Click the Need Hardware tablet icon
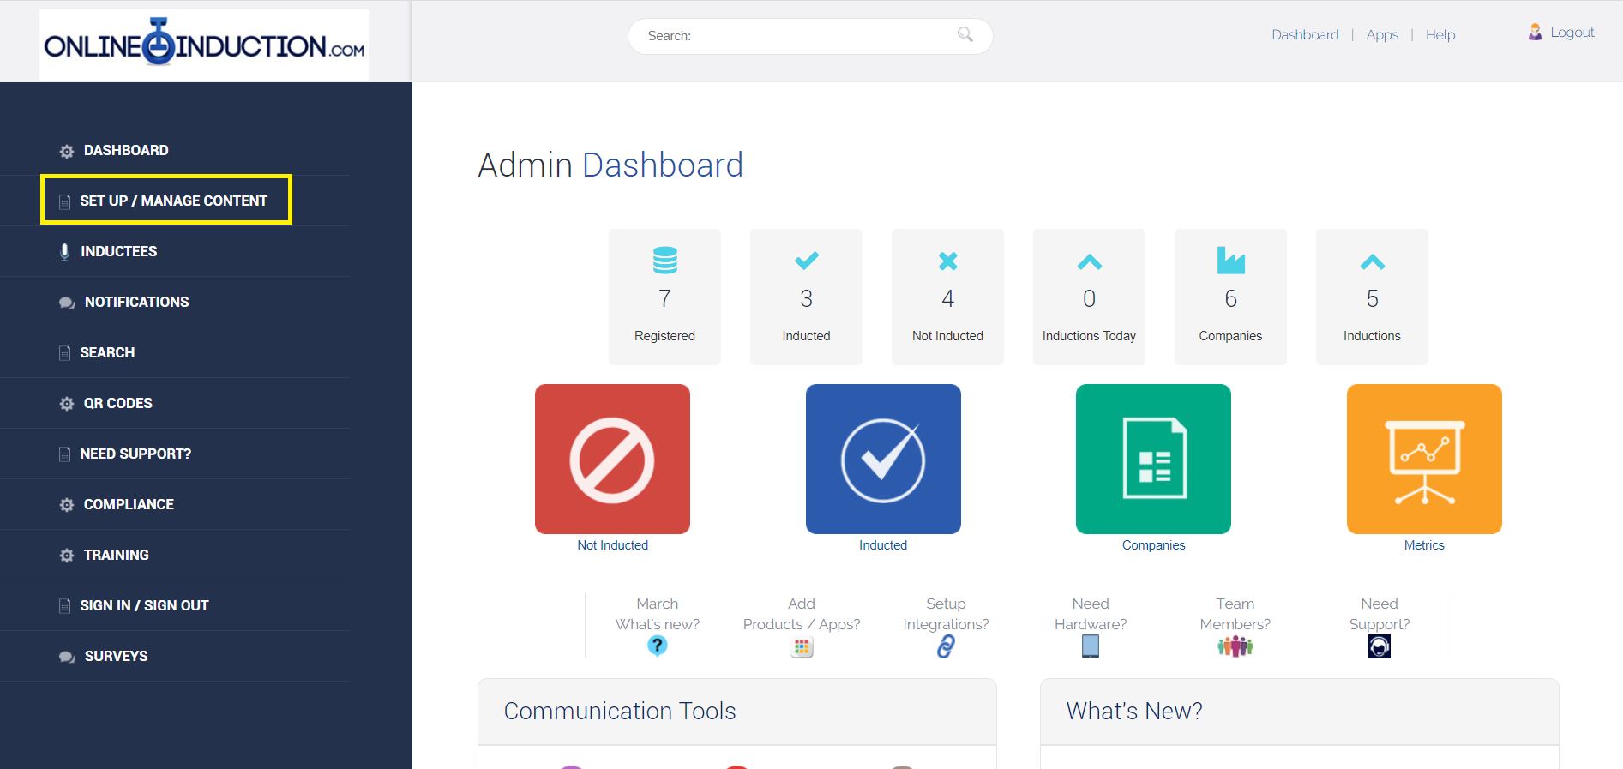The height and width of the screenshot is (769, 1623). pos(1091,646)
